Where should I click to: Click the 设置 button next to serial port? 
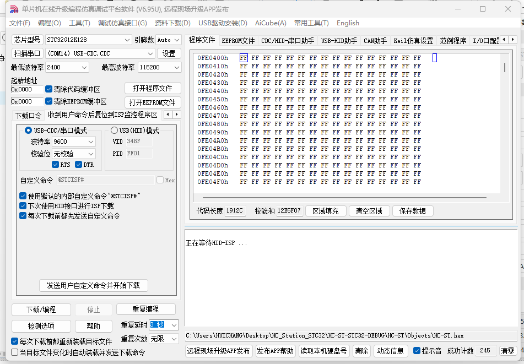point(169,53)
